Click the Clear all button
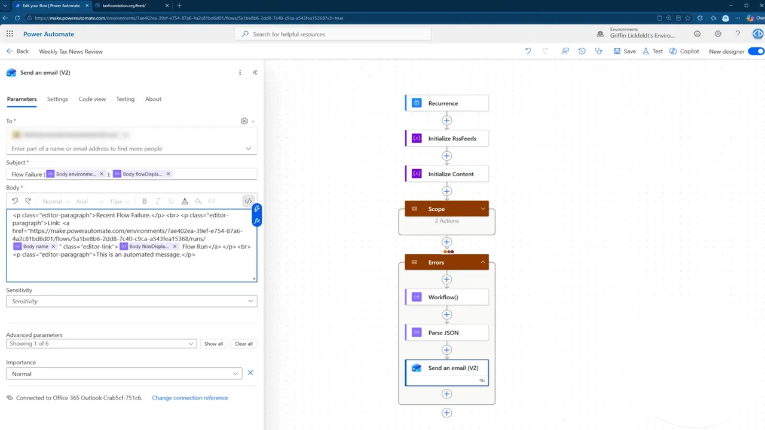765x430 pixels. click(x=244, y=343)
